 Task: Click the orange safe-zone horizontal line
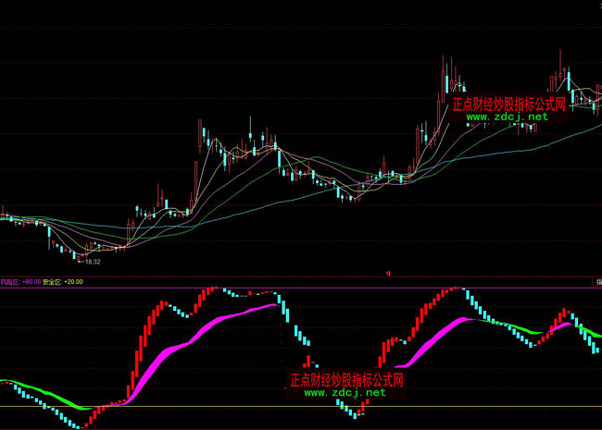[232, 406]
